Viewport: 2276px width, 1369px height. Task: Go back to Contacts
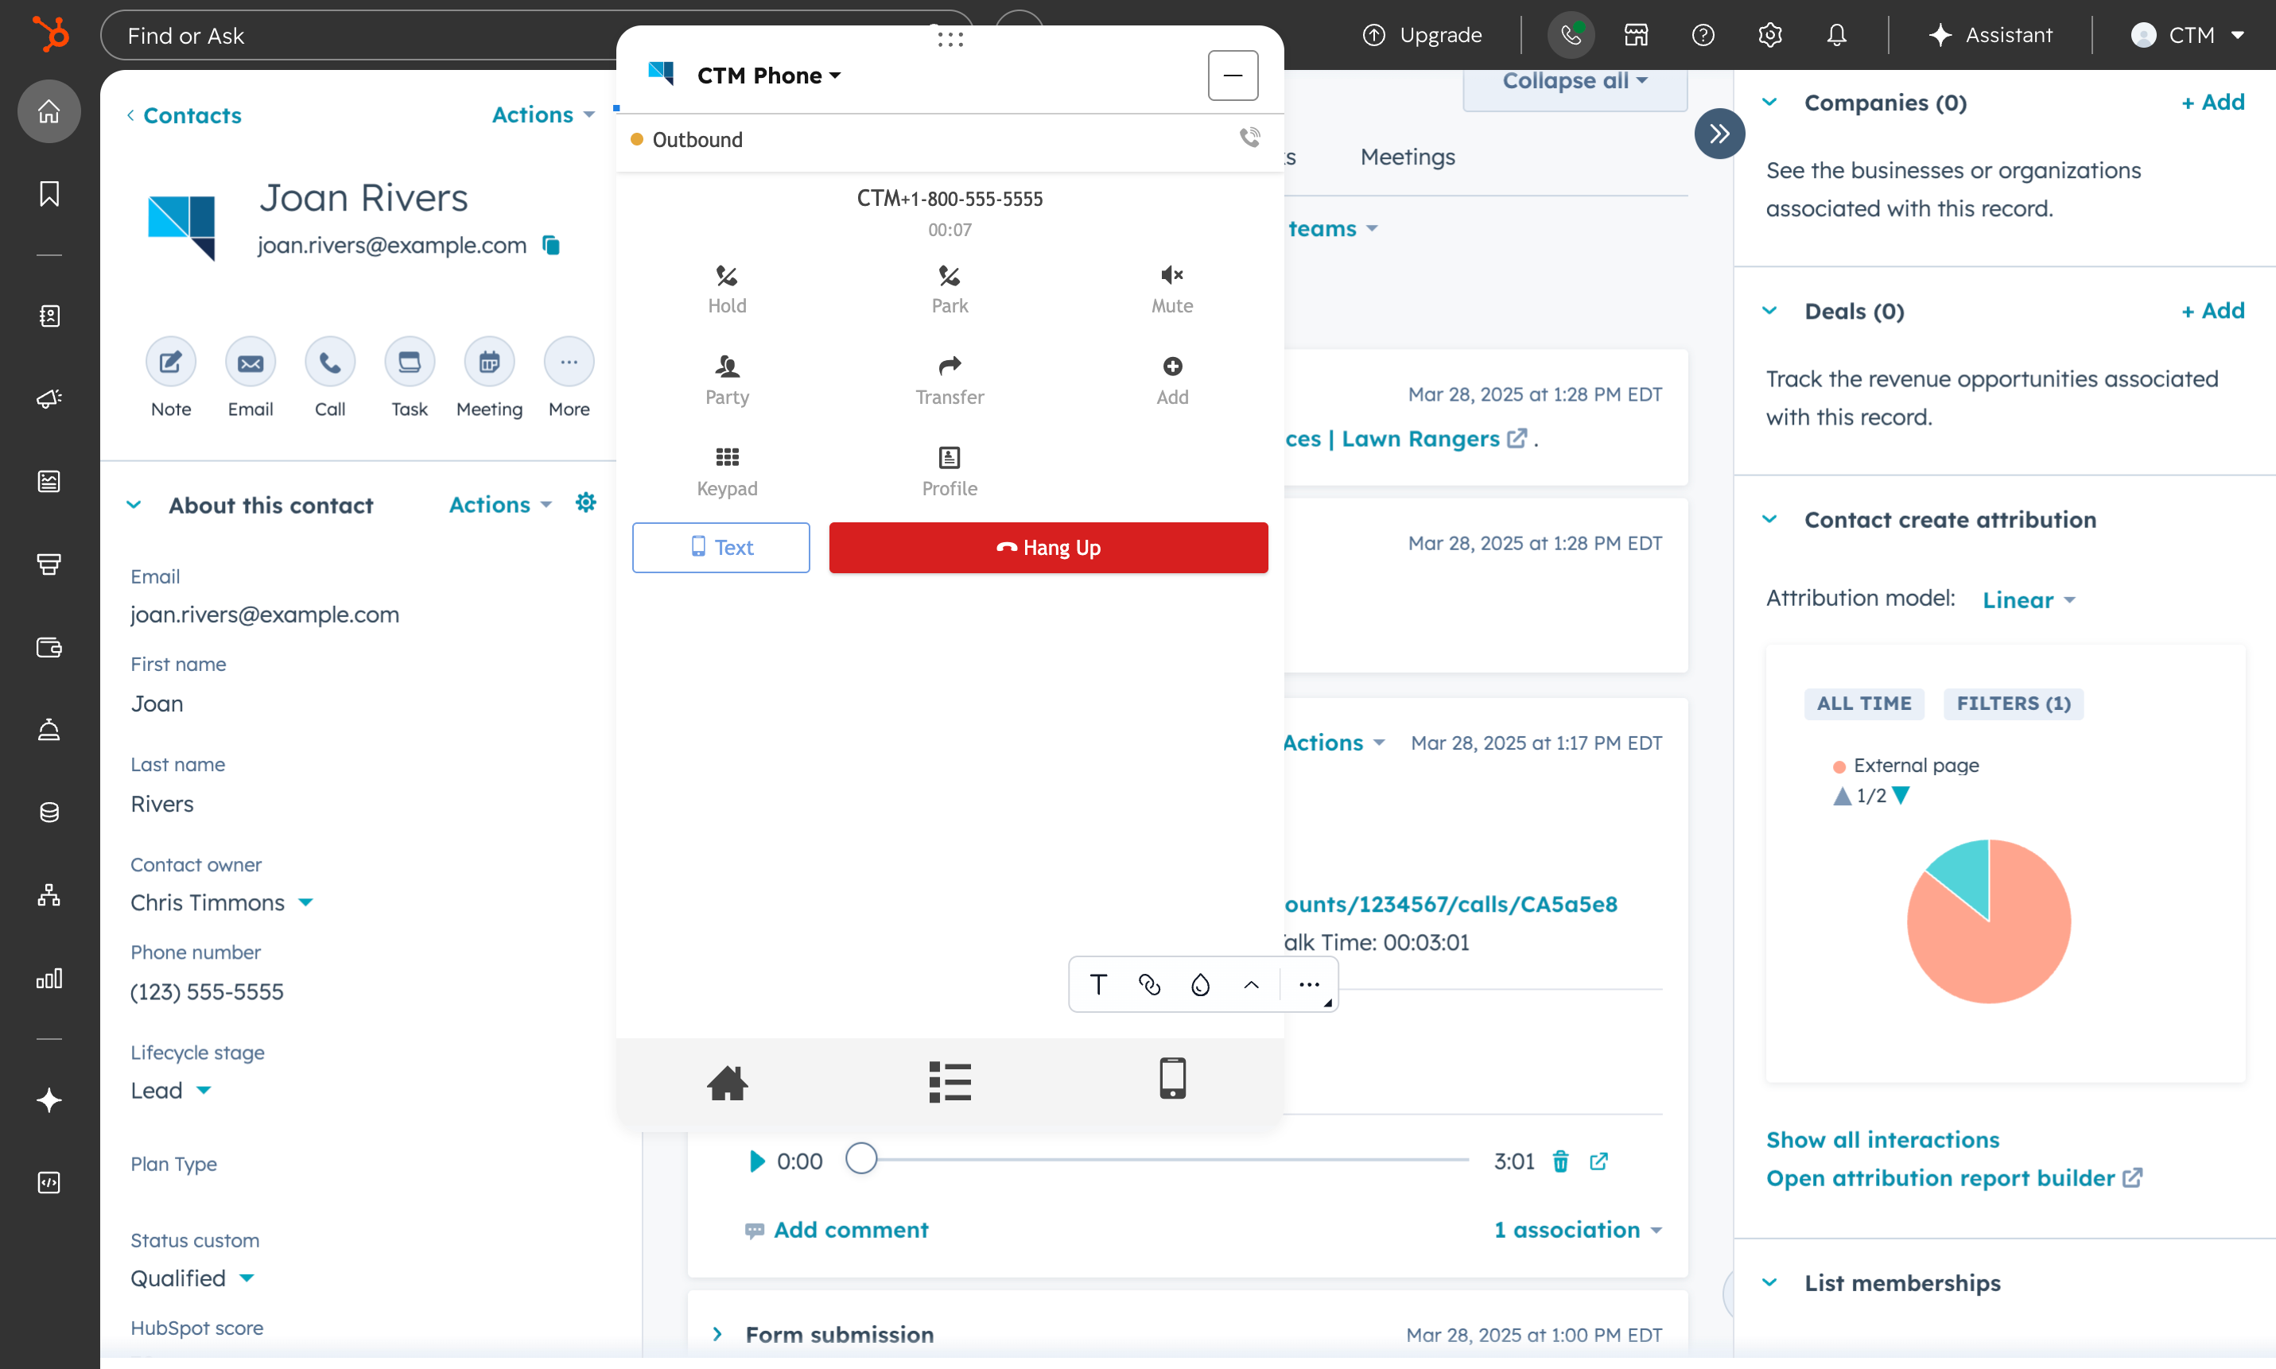pos(184,115)
